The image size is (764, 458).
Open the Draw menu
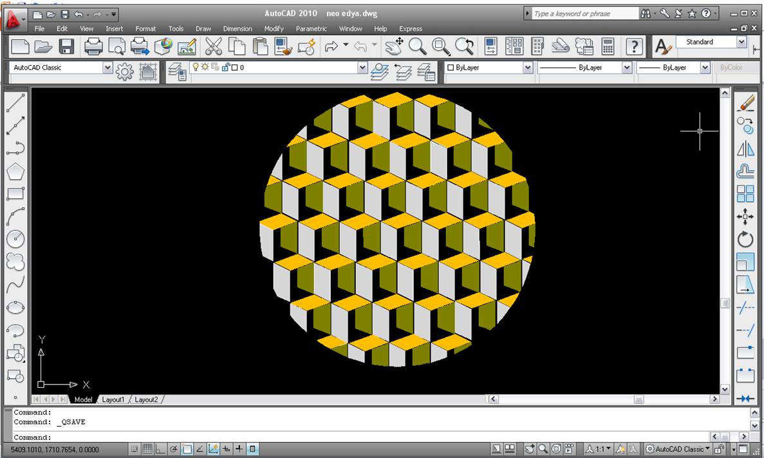pos(203,29)
